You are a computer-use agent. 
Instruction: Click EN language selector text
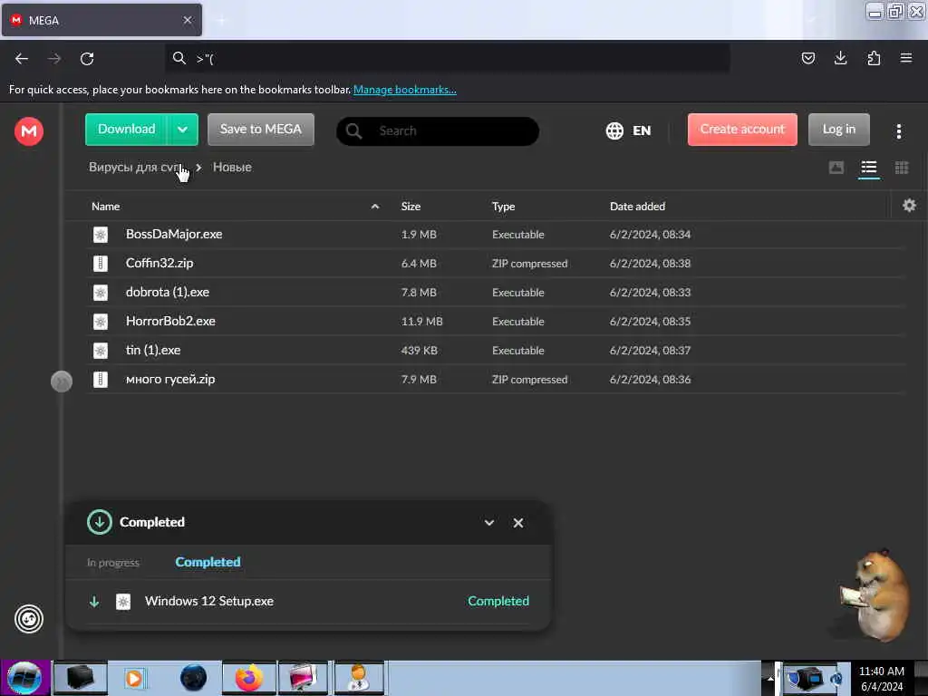click(x=642, y=130)
